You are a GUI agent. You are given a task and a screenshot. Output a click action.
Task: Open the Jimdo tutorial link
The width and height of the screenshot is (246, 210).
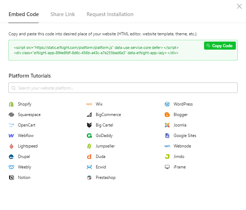pyautogui.click(x=179, y=157)
